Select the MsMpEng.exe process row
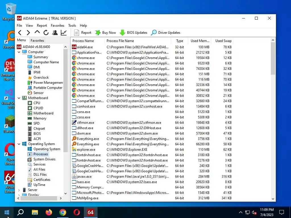This screenshot has height=218, width=291. [x=152, y=198]
